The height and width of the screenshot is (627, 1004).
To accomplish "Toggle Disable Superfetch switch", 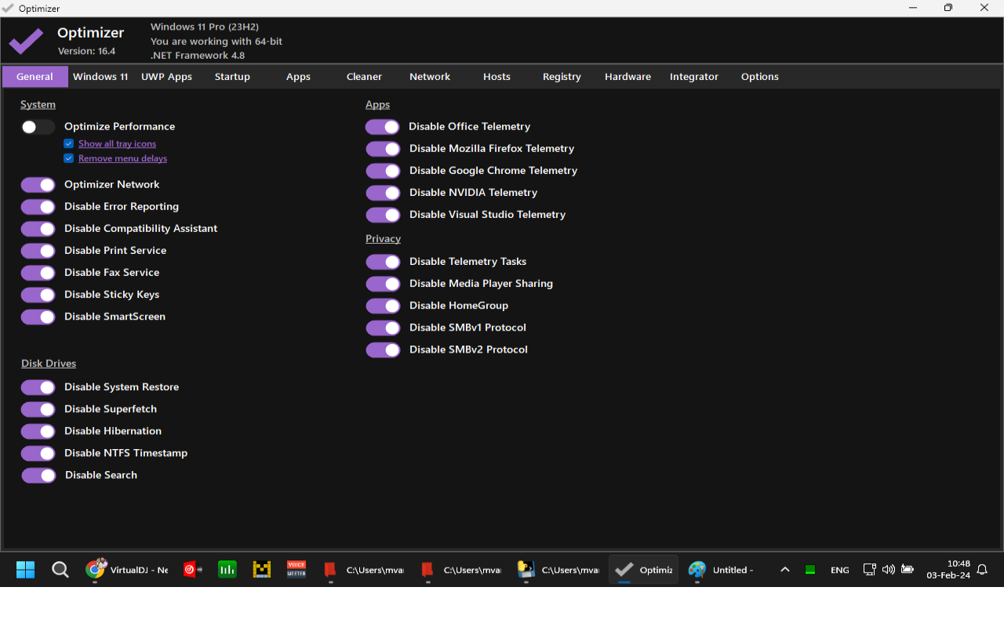I will 38,409.
